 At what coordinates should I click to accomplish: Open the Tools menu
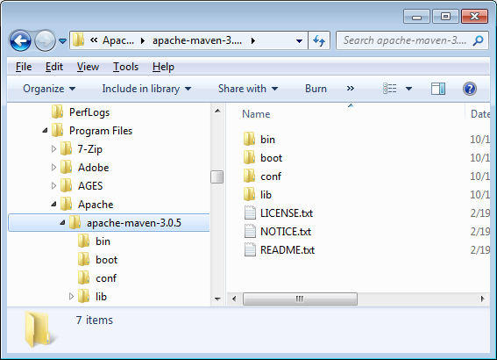coord(126,67)
